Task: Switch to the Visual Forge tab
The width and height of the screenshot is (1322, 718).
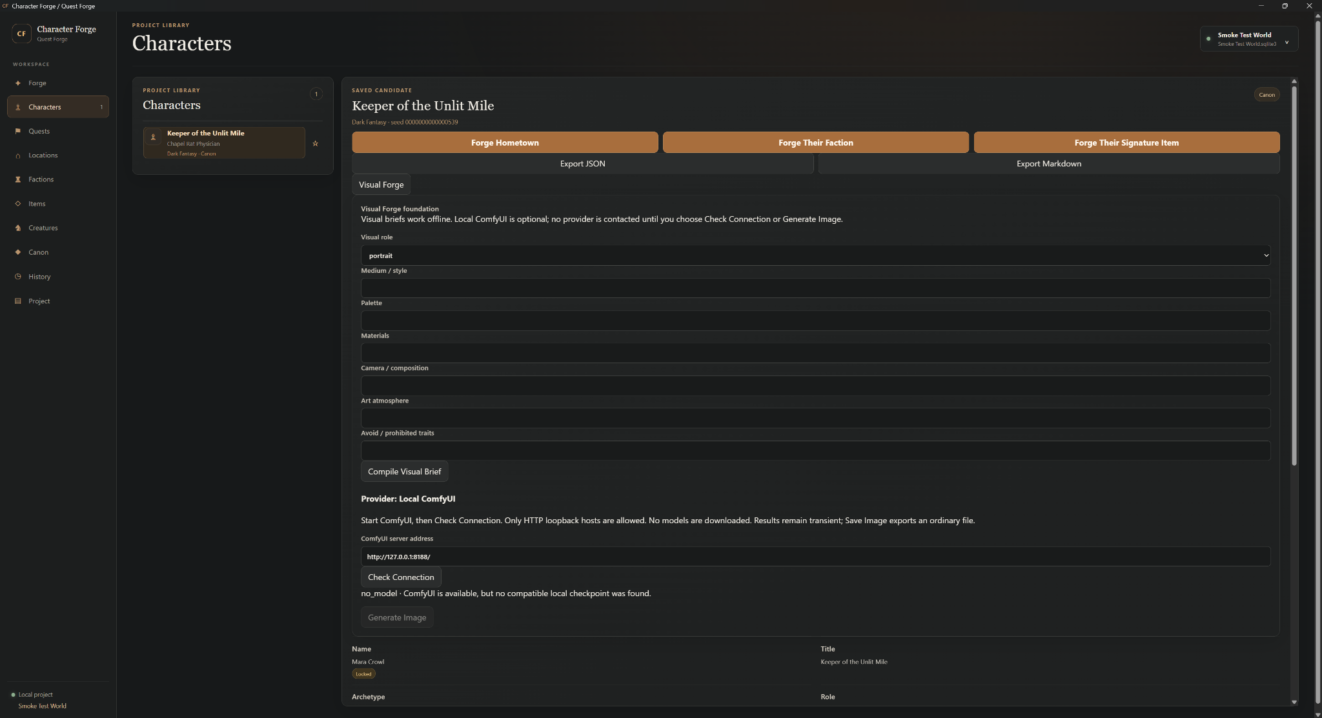Action: pos(381,184)
